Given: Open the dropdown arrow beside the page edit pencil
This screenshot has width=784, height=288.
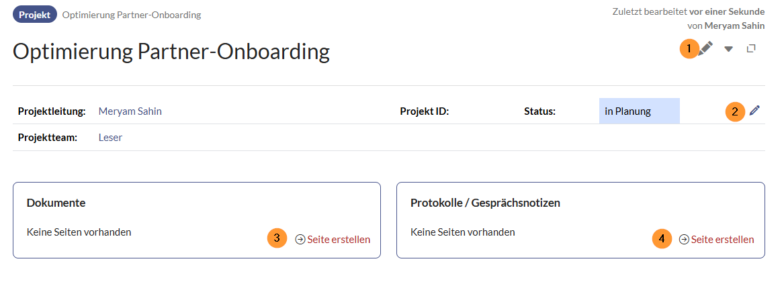Looking at the screenshot, I should [728, 49].
